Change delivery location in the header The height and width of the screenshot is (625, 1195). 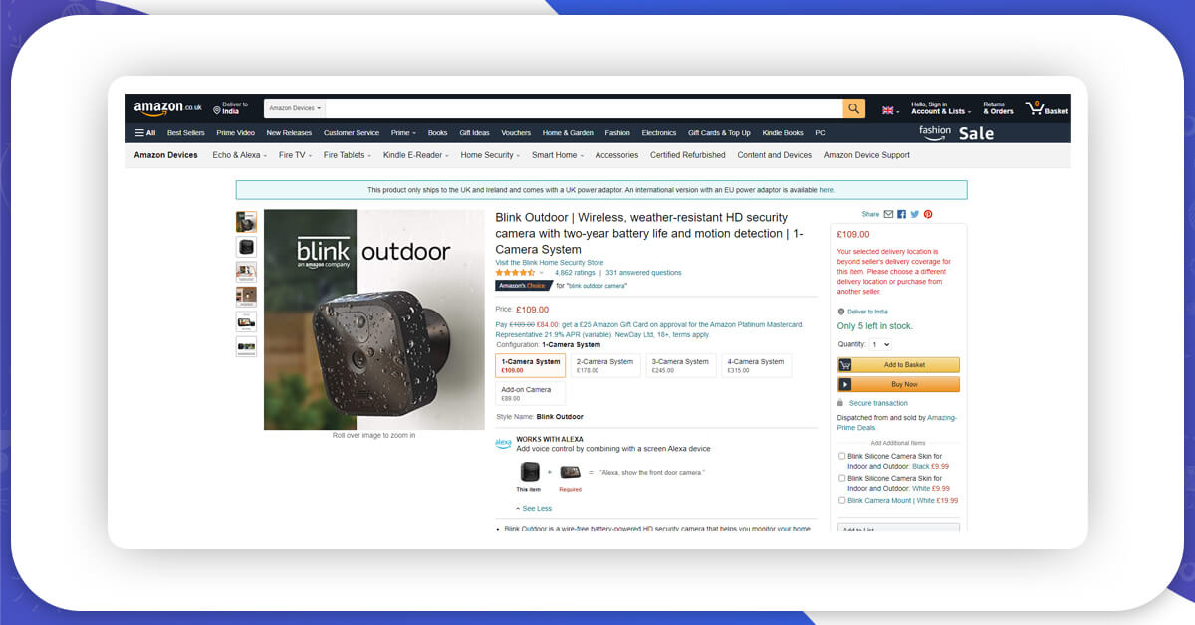coord(231,107)
